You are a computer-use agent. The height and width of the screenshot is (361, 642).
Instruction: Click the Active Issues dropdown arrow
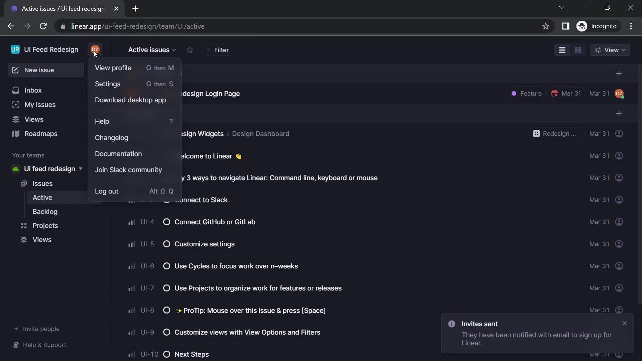(x=174, y=50)
